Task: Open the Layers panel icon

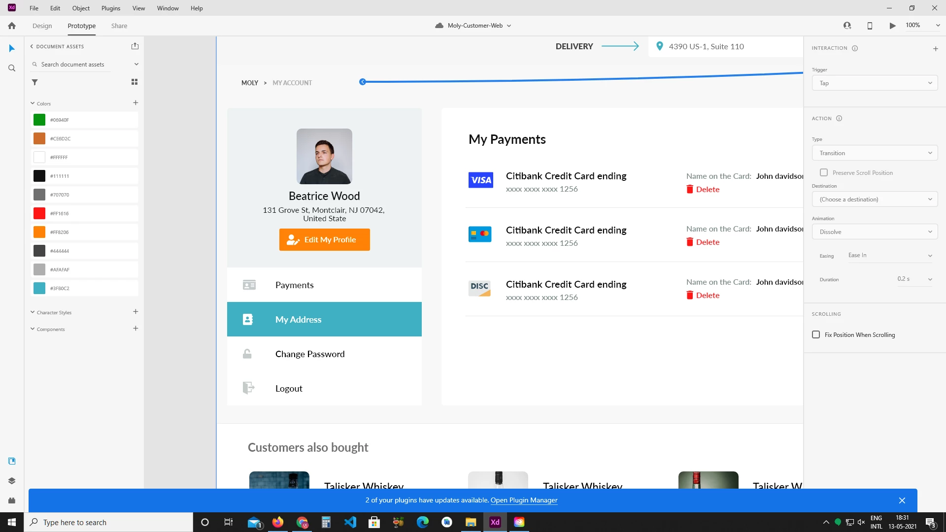Action: 12,481
